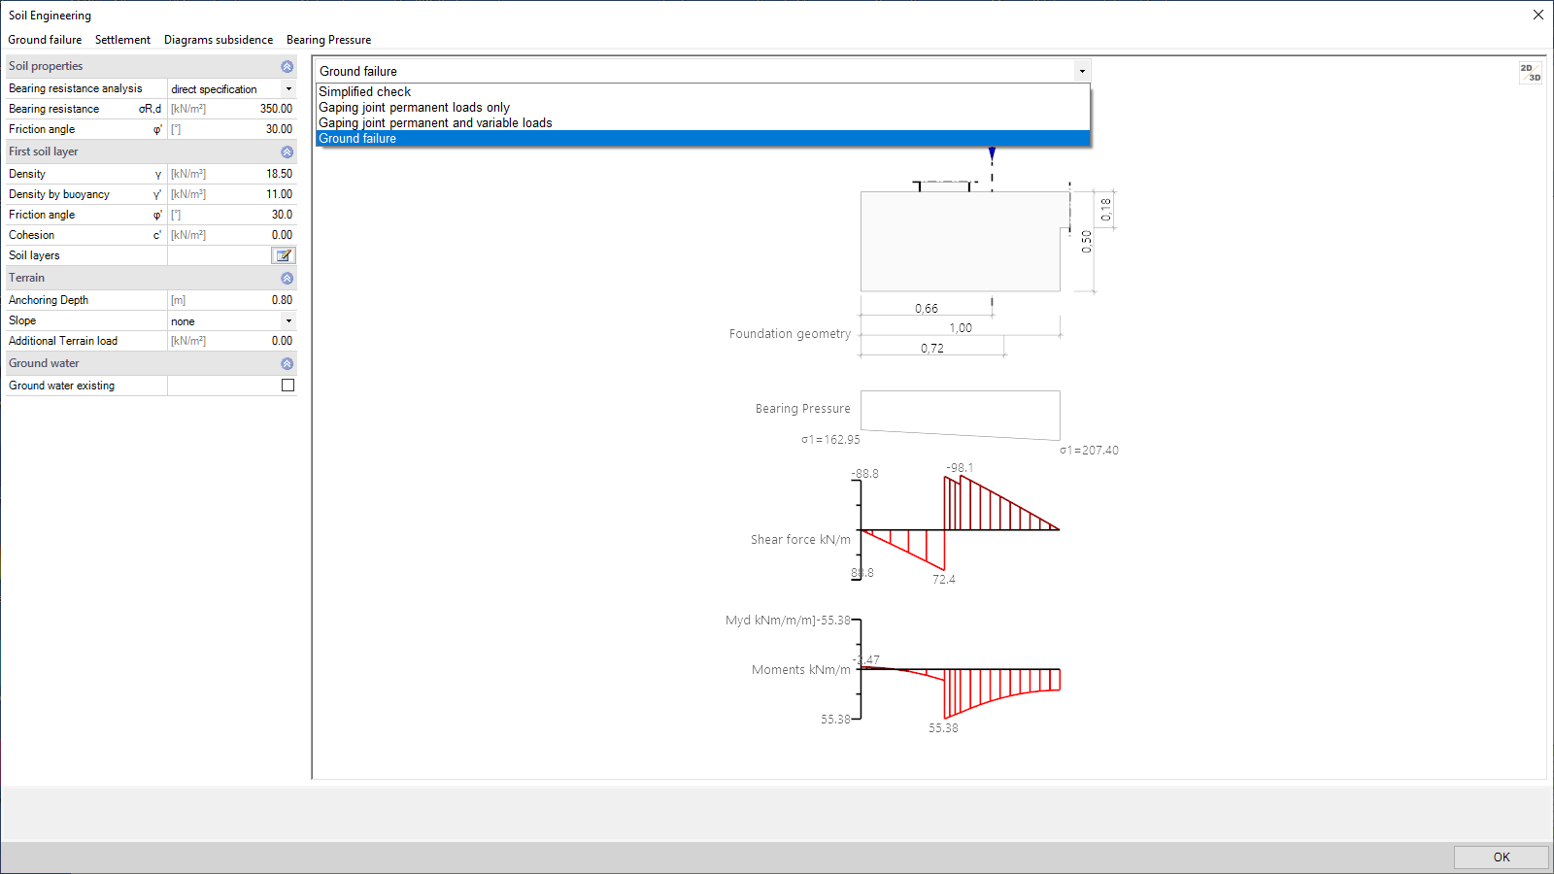Viewport: 1554px width, 874px height.
Task: Open the Soil layers edit icon
Action: point(284,255)
